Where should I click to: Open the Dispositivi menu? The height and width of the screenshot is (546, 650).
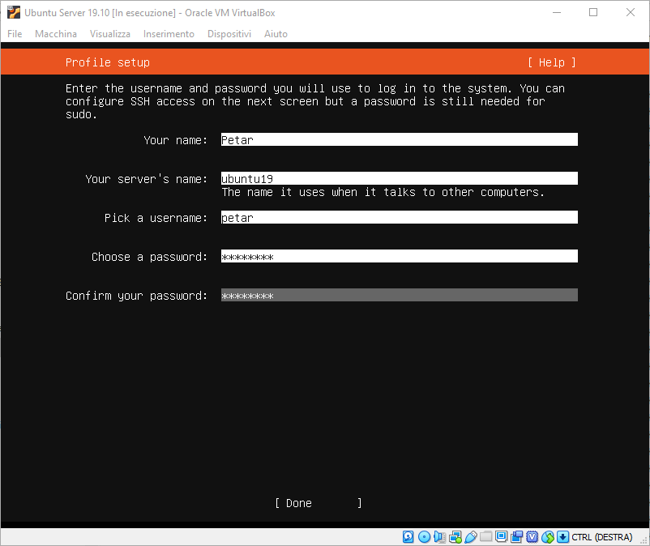point(229,34)
